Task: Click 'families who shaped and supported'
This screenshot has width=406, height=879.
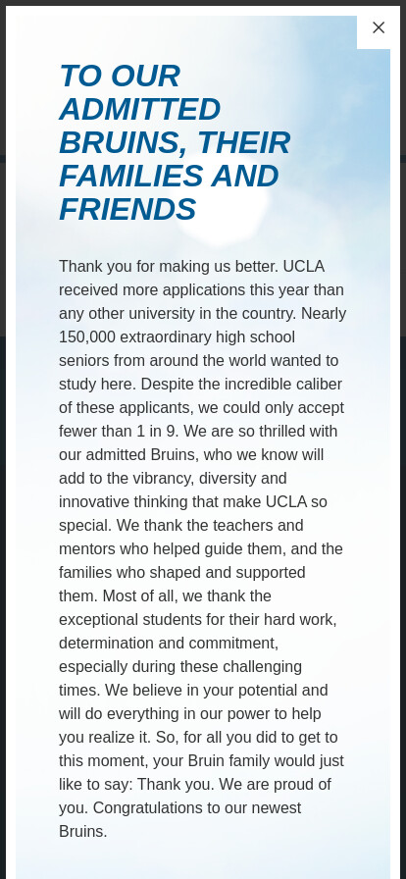Action: click(x=181, y=572)
